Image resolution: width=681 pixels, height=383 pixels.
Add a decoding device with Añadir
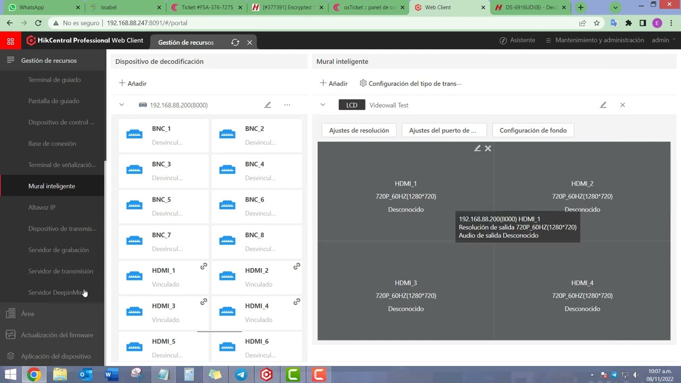[132, 84]
